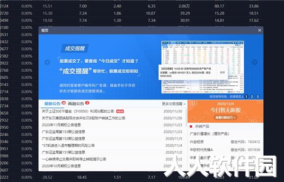Show previous banner with left arrow
This screenshot has width=284, height=182.
47,62
